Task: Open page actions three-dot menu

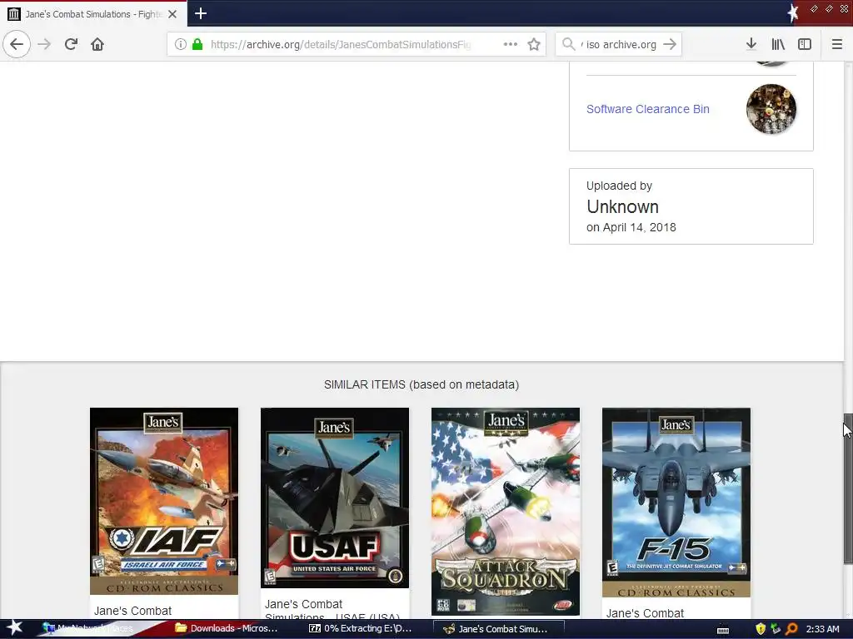Action: [x=511, y=44]
